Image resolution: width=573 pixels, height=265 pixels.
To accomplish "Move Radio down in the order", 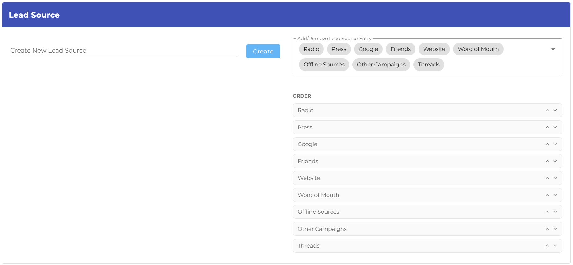I will tap(555, 110).
